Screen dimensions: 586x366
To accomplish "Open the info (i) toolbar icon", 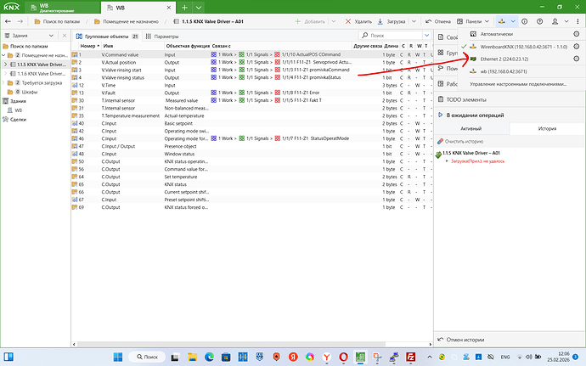I will point(524,22).
